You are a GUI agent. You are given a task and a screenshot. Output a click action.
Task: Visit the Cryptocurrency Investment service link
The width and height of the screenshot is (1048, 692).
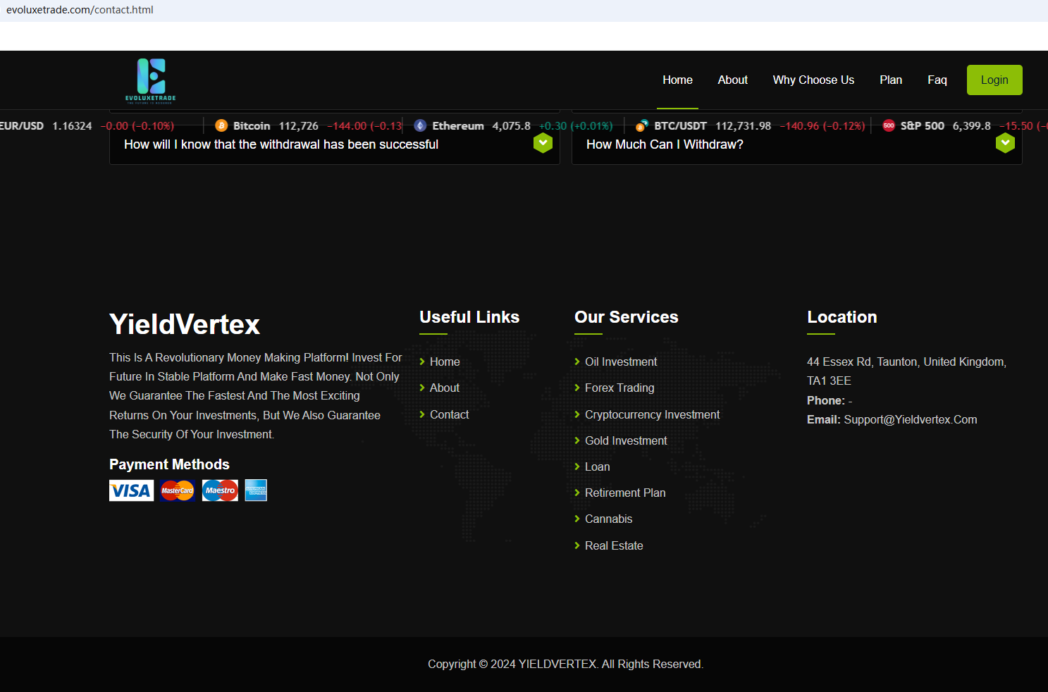(652, 414)
